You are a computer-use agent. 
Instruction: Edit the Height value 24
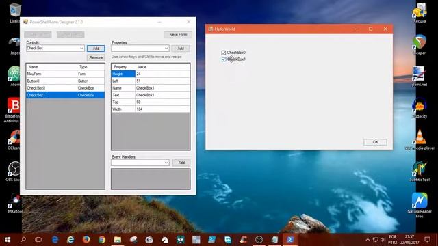[162, 74]
